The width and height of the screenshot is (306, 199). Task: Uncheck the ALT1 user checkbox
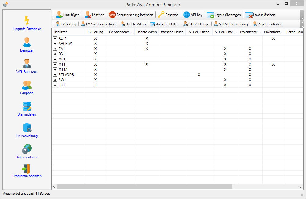point(55,38)
